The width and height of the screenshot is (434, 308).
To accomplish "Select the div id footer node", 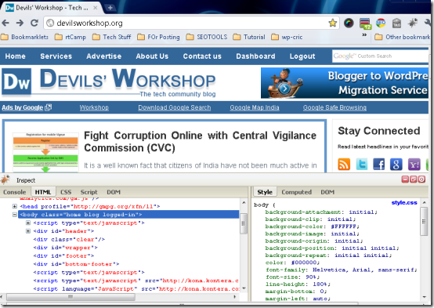I will 63,256.
